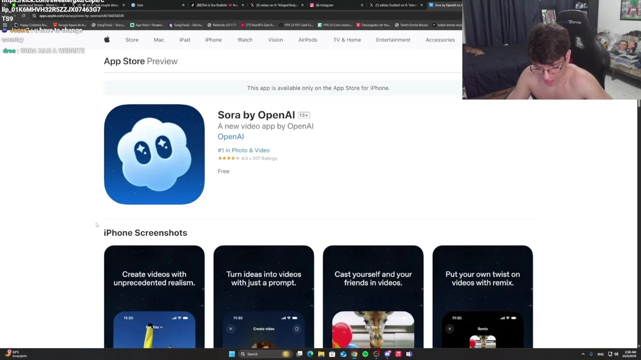Open Spotify from the taskbar
This screenshot has height=360, width=641.
tap(366, 354)
